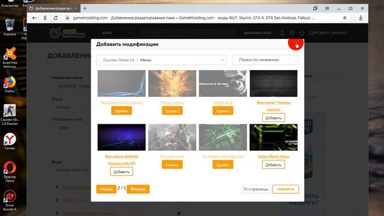Open a new tab with plus button
The width and height of the screenshot is (384, 216).
point(85,8)
